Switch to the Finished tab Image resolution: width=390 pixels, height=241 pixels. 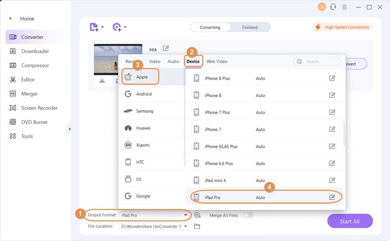tap(250, 27)
